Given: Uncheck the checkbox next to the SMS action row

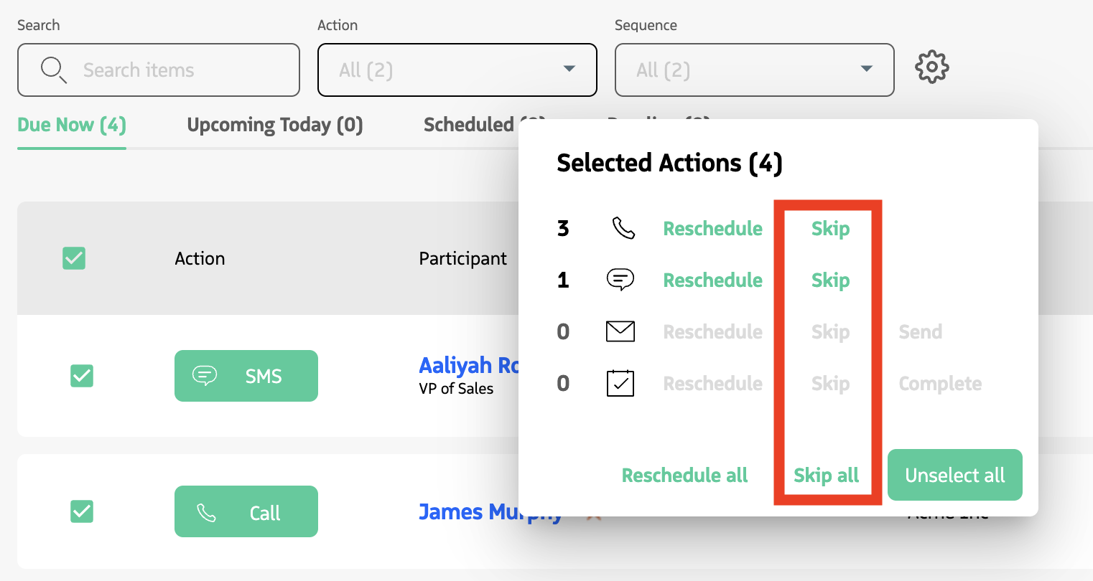Looking at the screenshot, I should click(81, 375).
